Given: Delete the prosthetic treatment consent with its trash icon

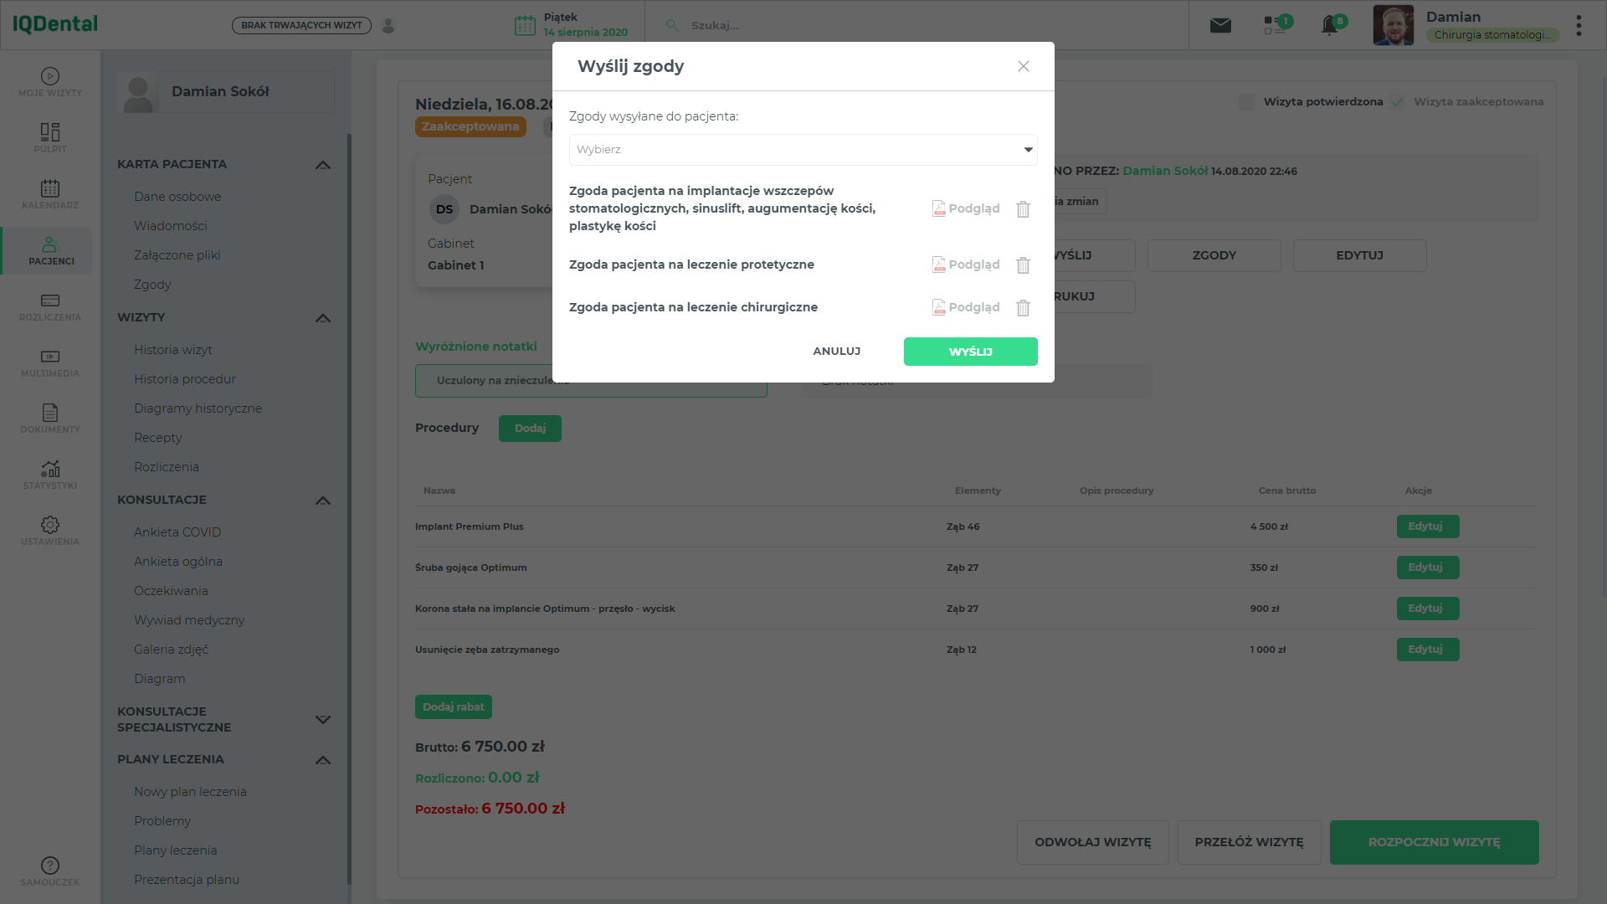Looking at the screenshot, I should (1023, 265).
